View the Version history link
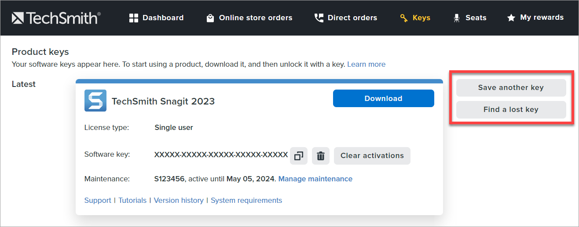The width and height of the screenshot is (579, 227). [x=179, y=200]
